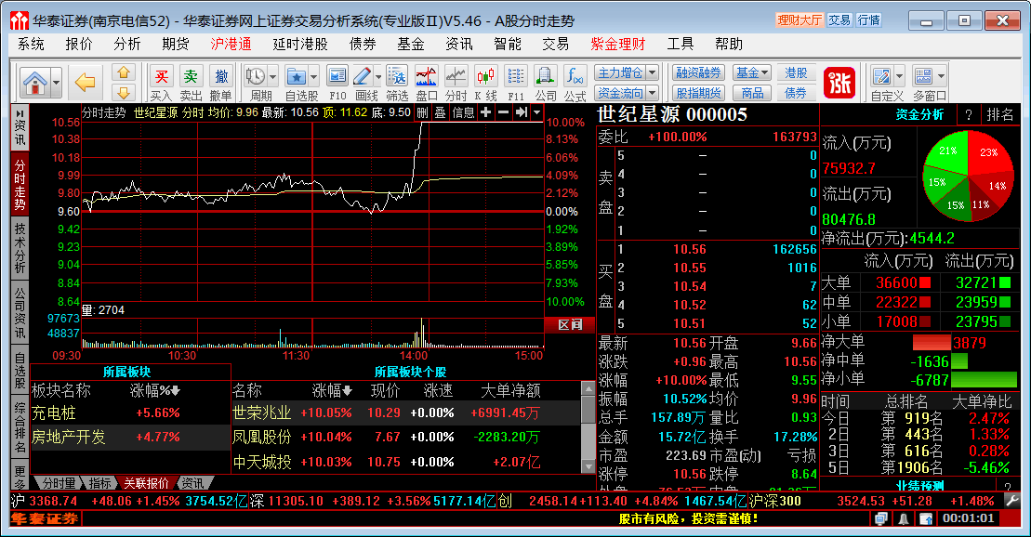Click the red 大单 inflow color indicator

[924, 282]
